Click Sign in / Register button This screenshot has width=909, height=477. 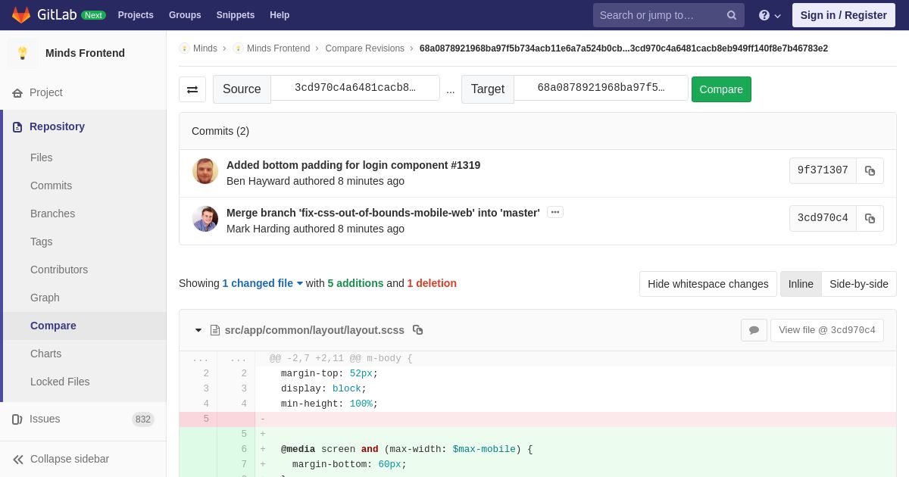click(x=844, y=15)
